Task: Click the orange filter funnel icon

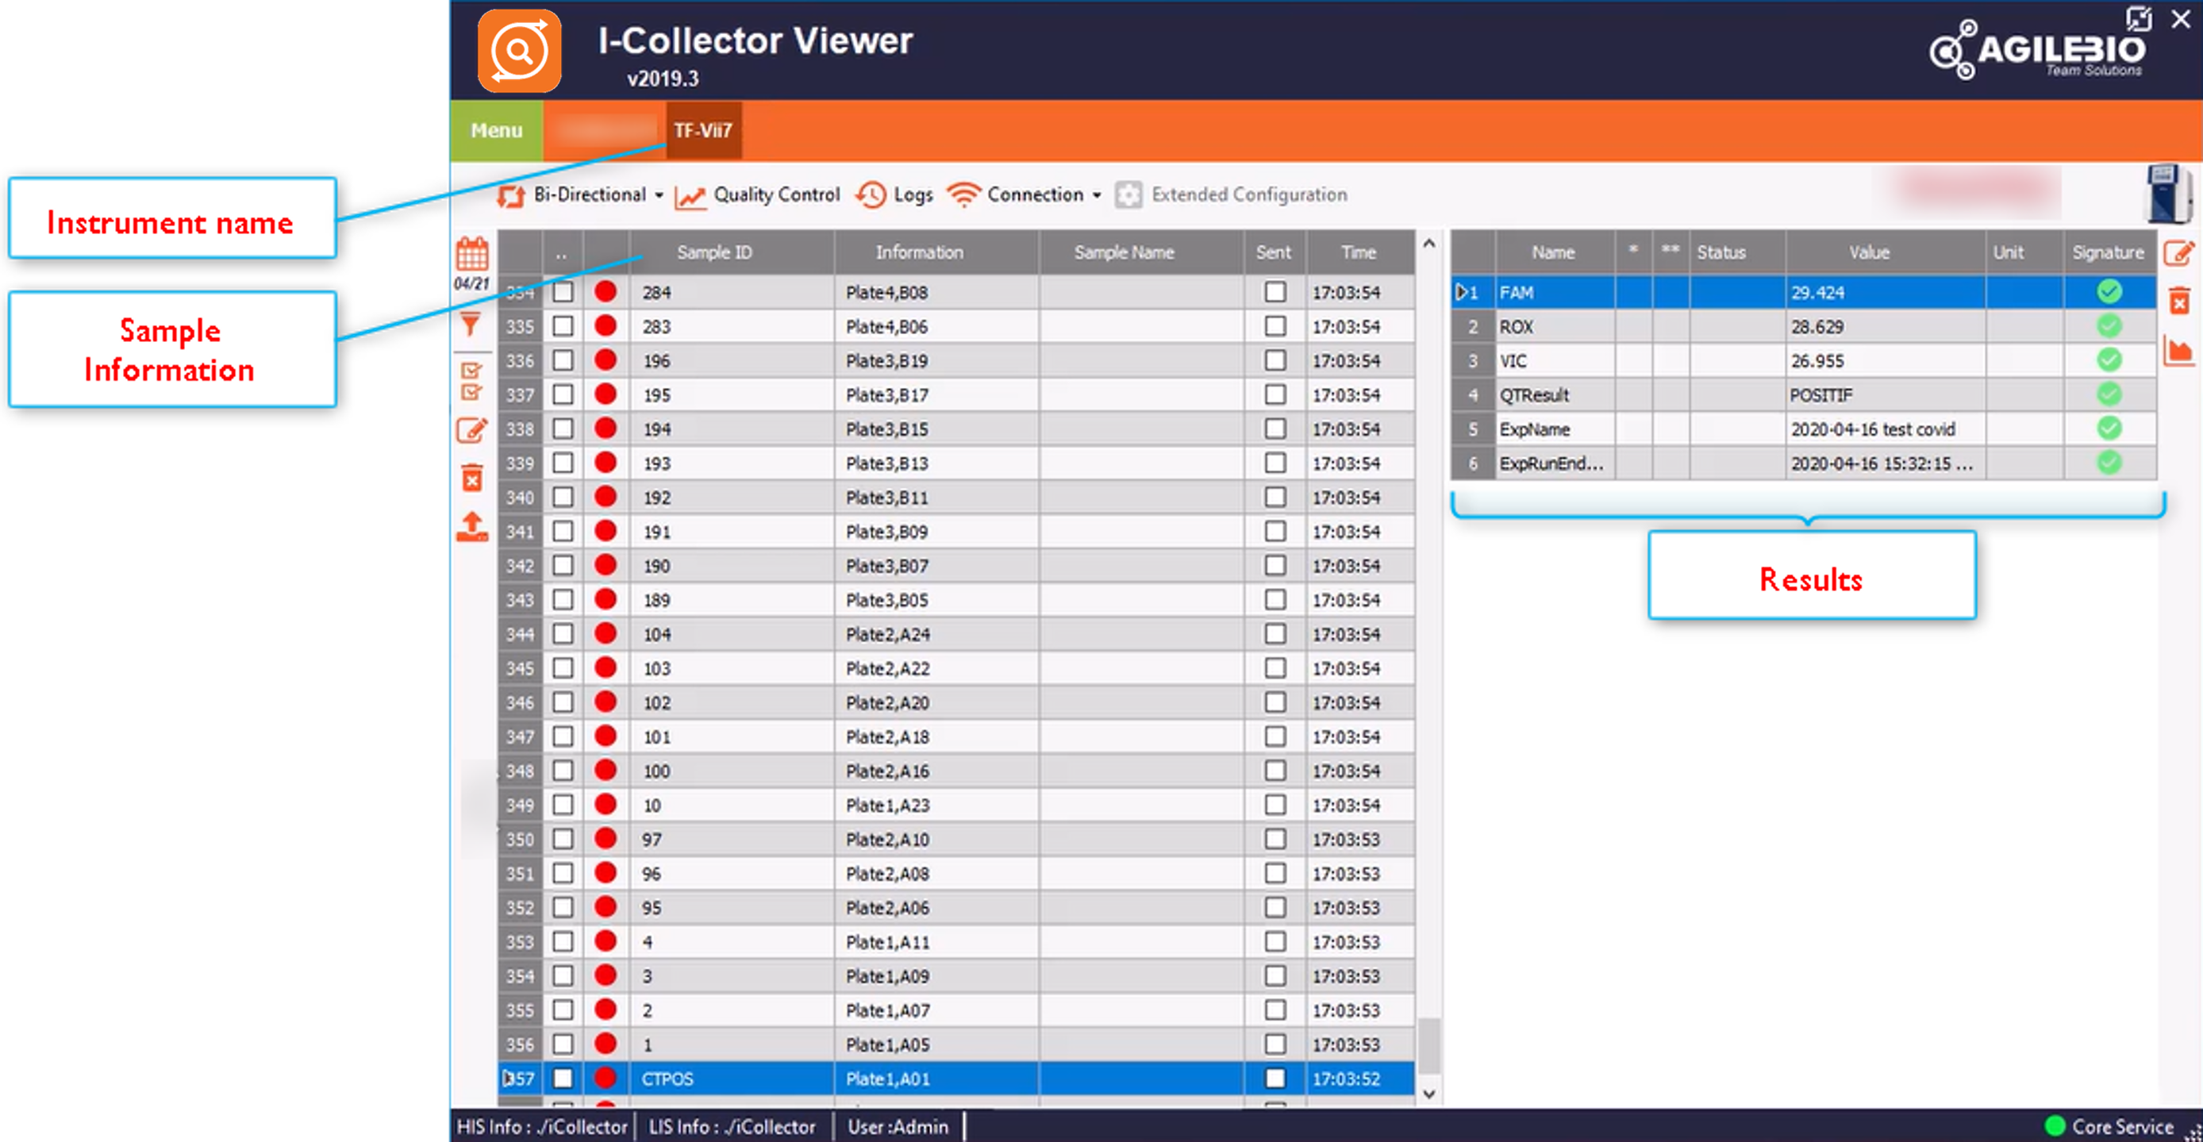Action: [471, 325]
